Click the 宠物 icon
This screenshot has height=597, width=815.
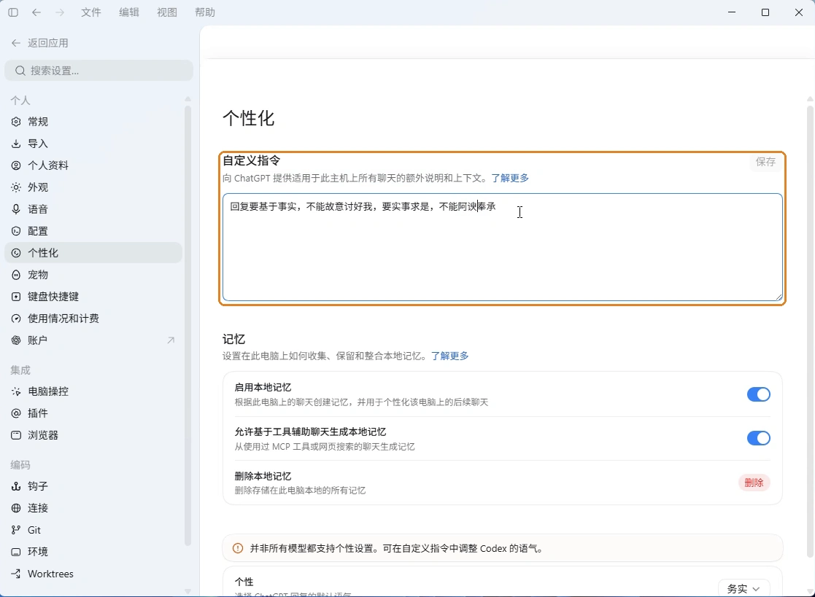click(x=16, y=275)
